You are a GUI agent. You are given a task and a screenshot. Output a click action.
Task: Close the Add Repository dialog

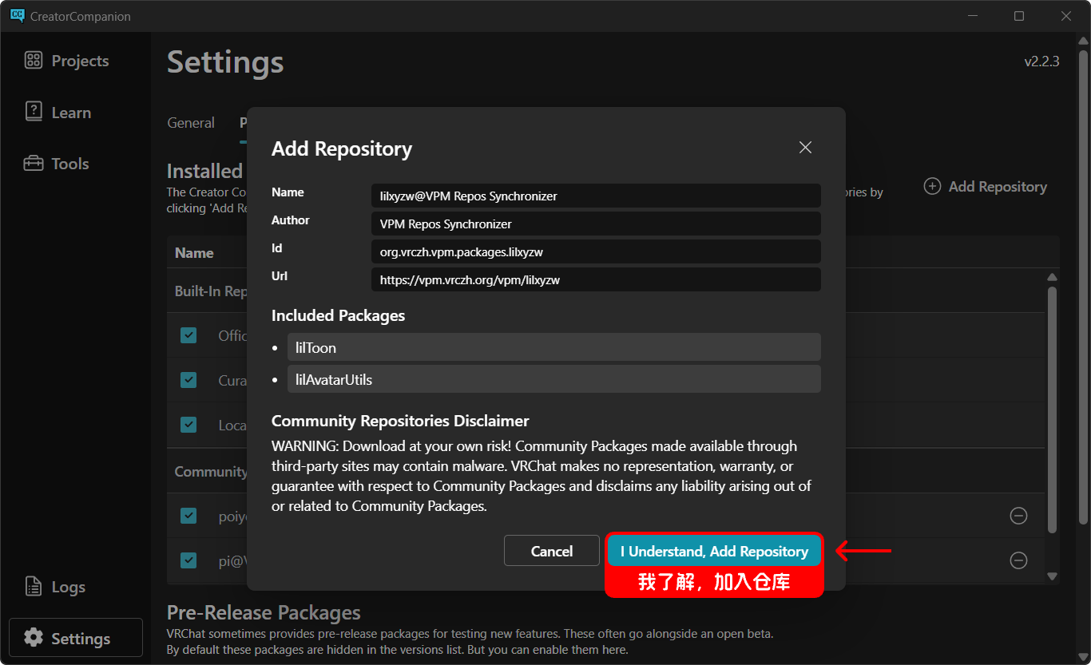pos(805,148)
